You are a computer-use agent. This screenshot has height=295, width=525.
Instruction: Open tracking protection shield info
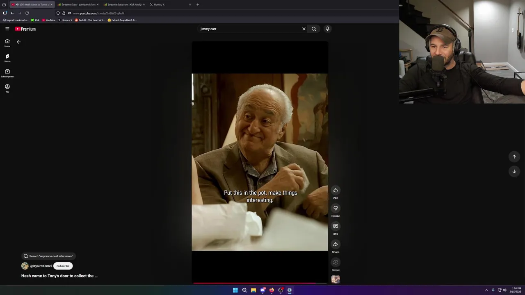[58, 13]
